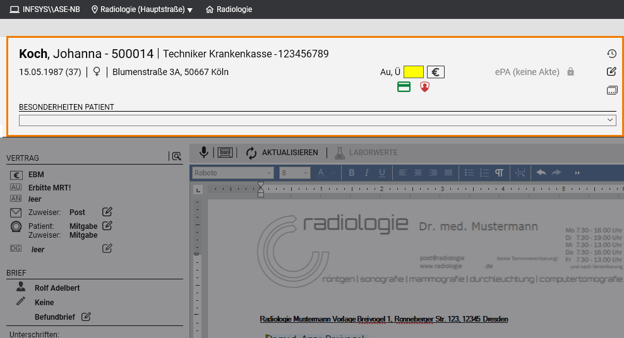Go to Radiologie home in top bar

click(229, 9)
